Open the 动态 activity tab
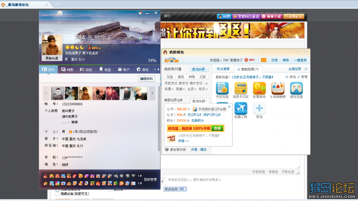The image size is (358, 201). 86,69
